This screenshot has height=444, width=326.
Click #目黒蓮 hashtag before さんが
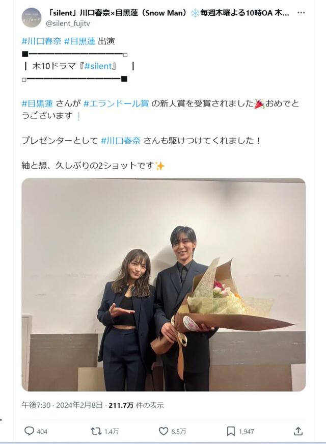click(x=37, y=103)
